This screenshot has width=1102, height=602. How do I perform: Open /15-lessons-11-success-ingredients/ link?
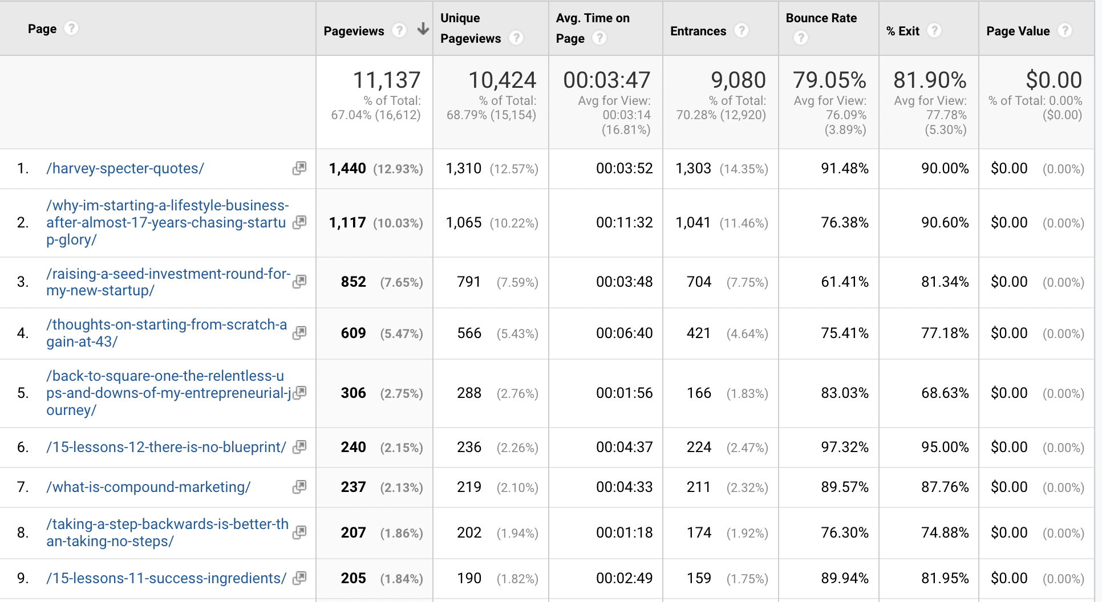tap(167, 578)
